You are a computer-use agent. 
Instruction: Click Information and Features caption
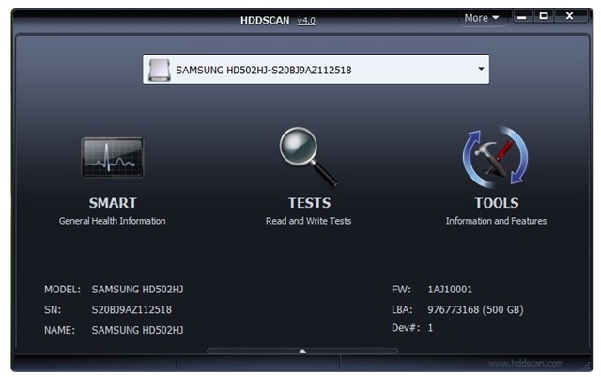[x=497, y=221]
